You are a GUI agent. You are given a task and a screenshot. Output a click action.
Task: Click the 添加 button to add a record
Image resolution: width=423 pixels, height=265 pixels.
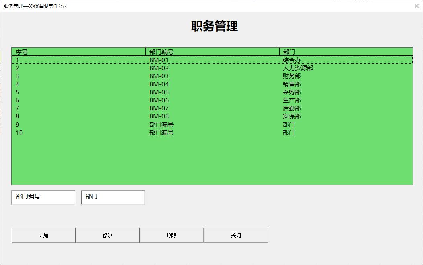click(43, 235)
